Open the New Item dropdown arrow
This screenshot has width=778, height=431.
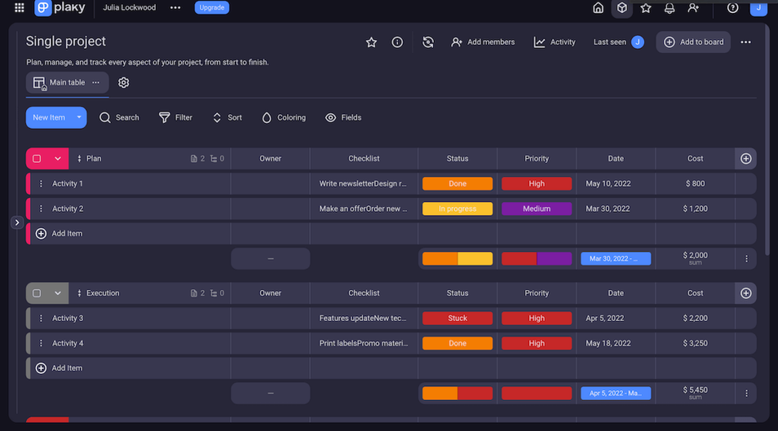(x=79, y=118)
